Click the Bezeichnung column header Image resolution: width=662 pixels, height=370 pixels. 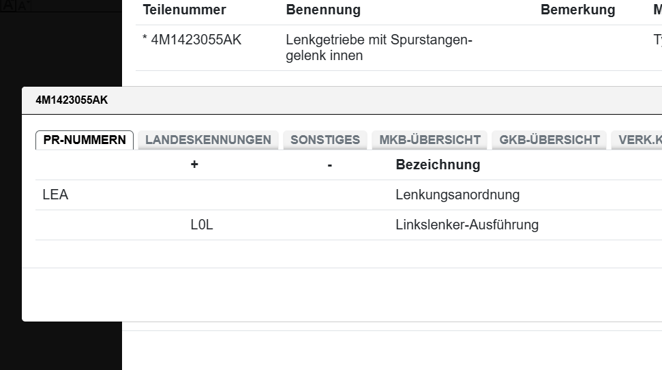(438, 165)
